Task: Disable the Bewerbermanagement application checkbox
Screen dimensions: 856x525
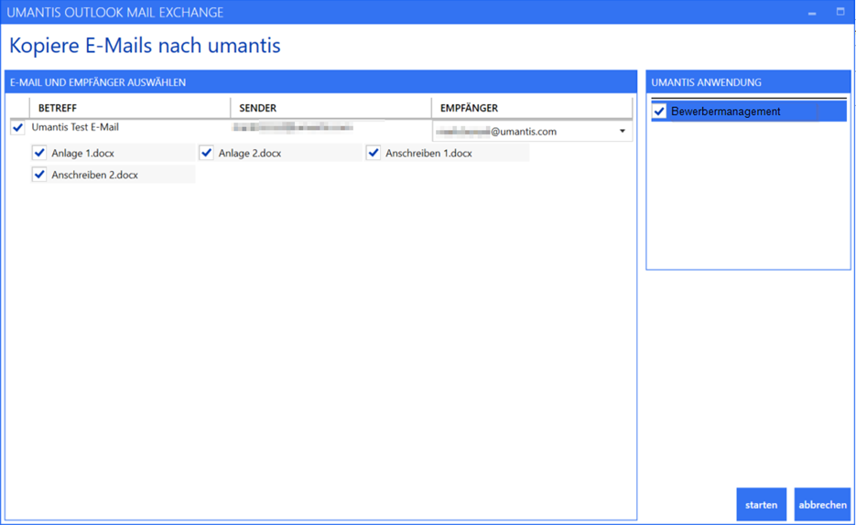Action: (659, 112)
